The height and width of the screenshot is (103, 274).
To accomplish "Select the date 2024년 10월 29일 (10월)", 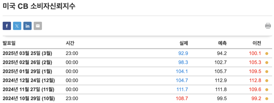I will 29,99.
